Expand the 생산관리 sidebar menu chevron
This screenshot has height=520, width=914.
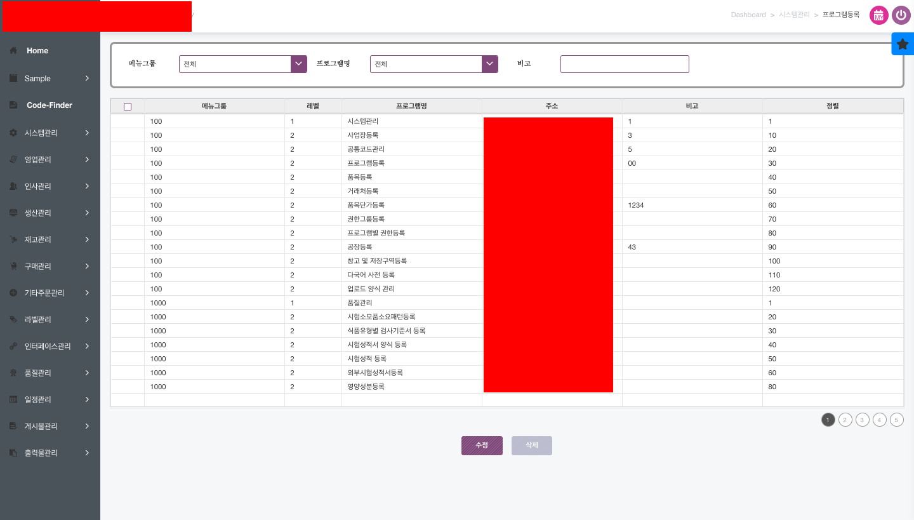tap(87, 213)
